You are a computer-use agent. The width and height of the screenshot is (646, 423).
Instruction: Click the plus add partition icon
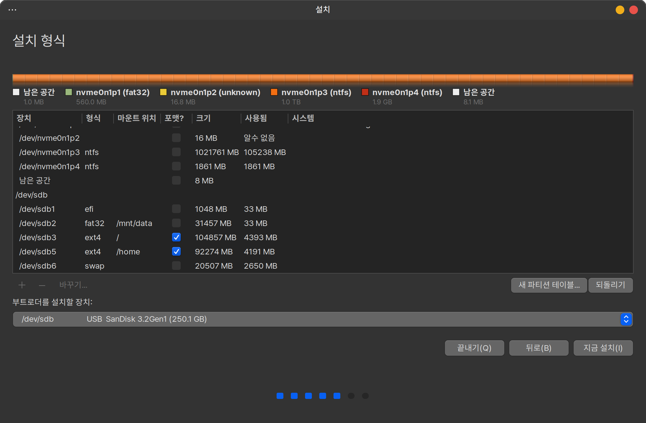pos(22,285)
